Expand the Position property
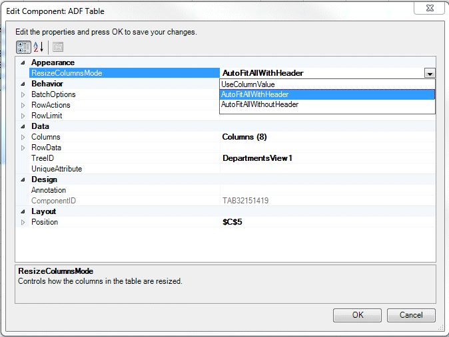This screenshot has height=337, width=449. point(23,222)
